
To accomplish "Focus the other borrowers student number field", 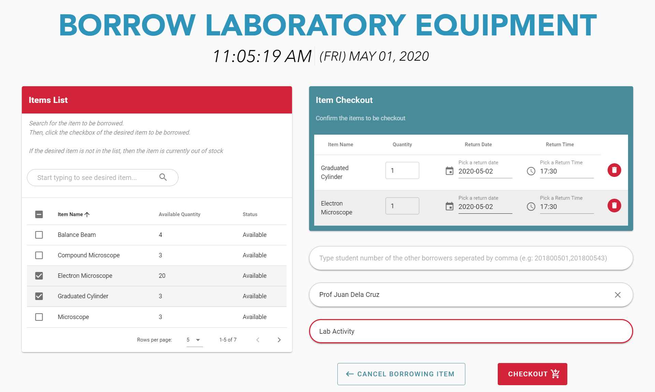I will 471,258.
